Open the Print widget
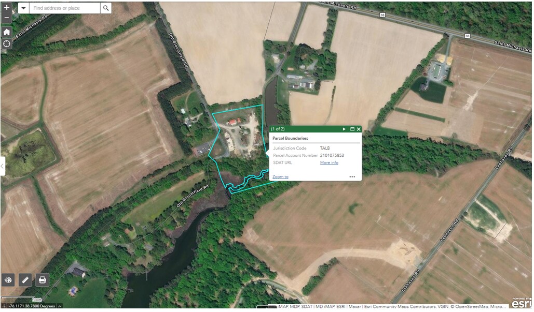Viewport: 534px width, 312px height. point(42,280)
